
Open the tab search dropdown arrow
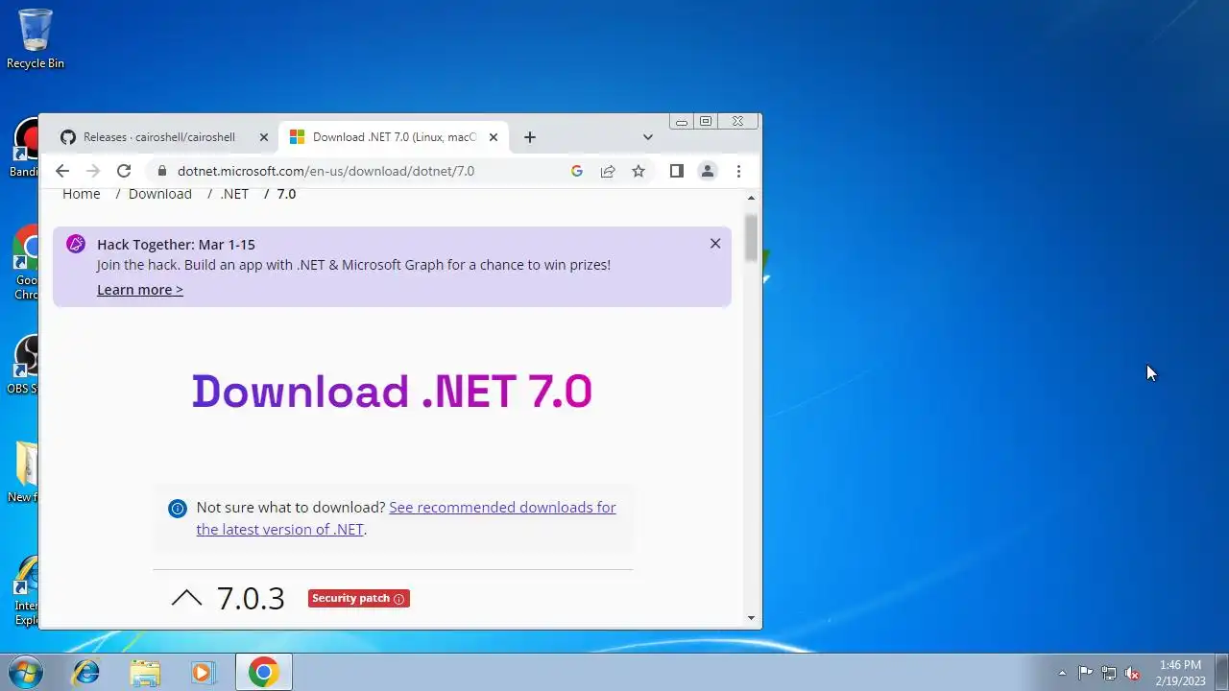click(x=648, y=137)
